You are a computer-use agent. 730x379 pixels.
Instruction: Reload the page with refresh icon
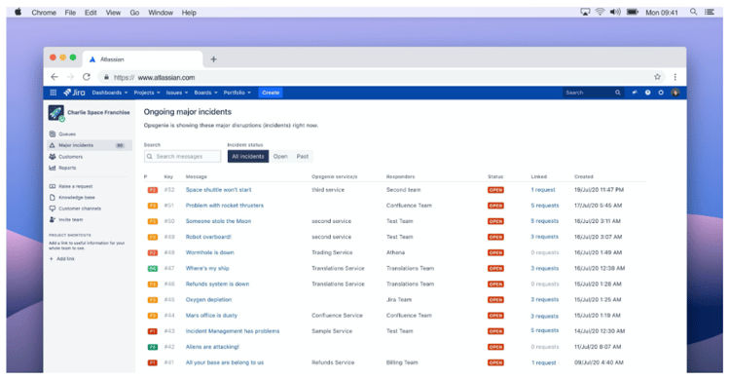tap(87, 77)
